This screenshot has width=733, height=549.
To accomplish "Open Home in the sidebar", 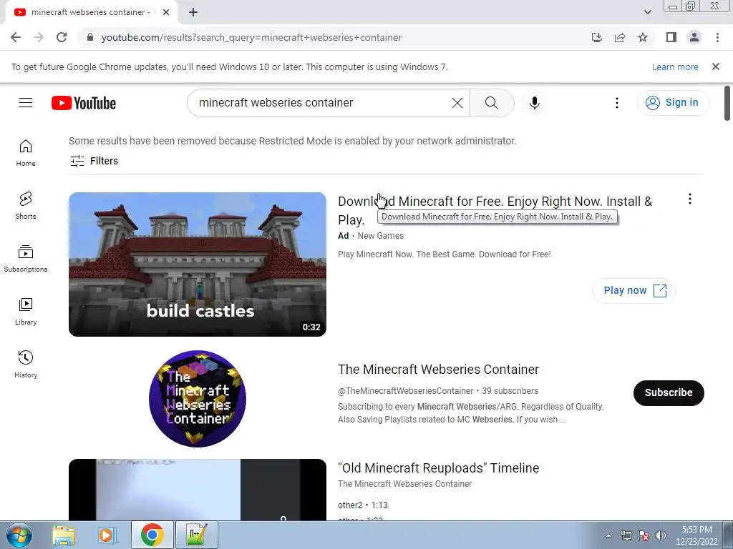I will (26, 153).
